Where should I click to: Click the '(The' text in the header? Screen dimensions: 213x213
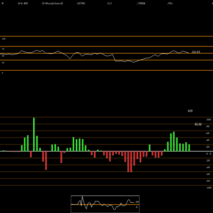coord(170,3)
